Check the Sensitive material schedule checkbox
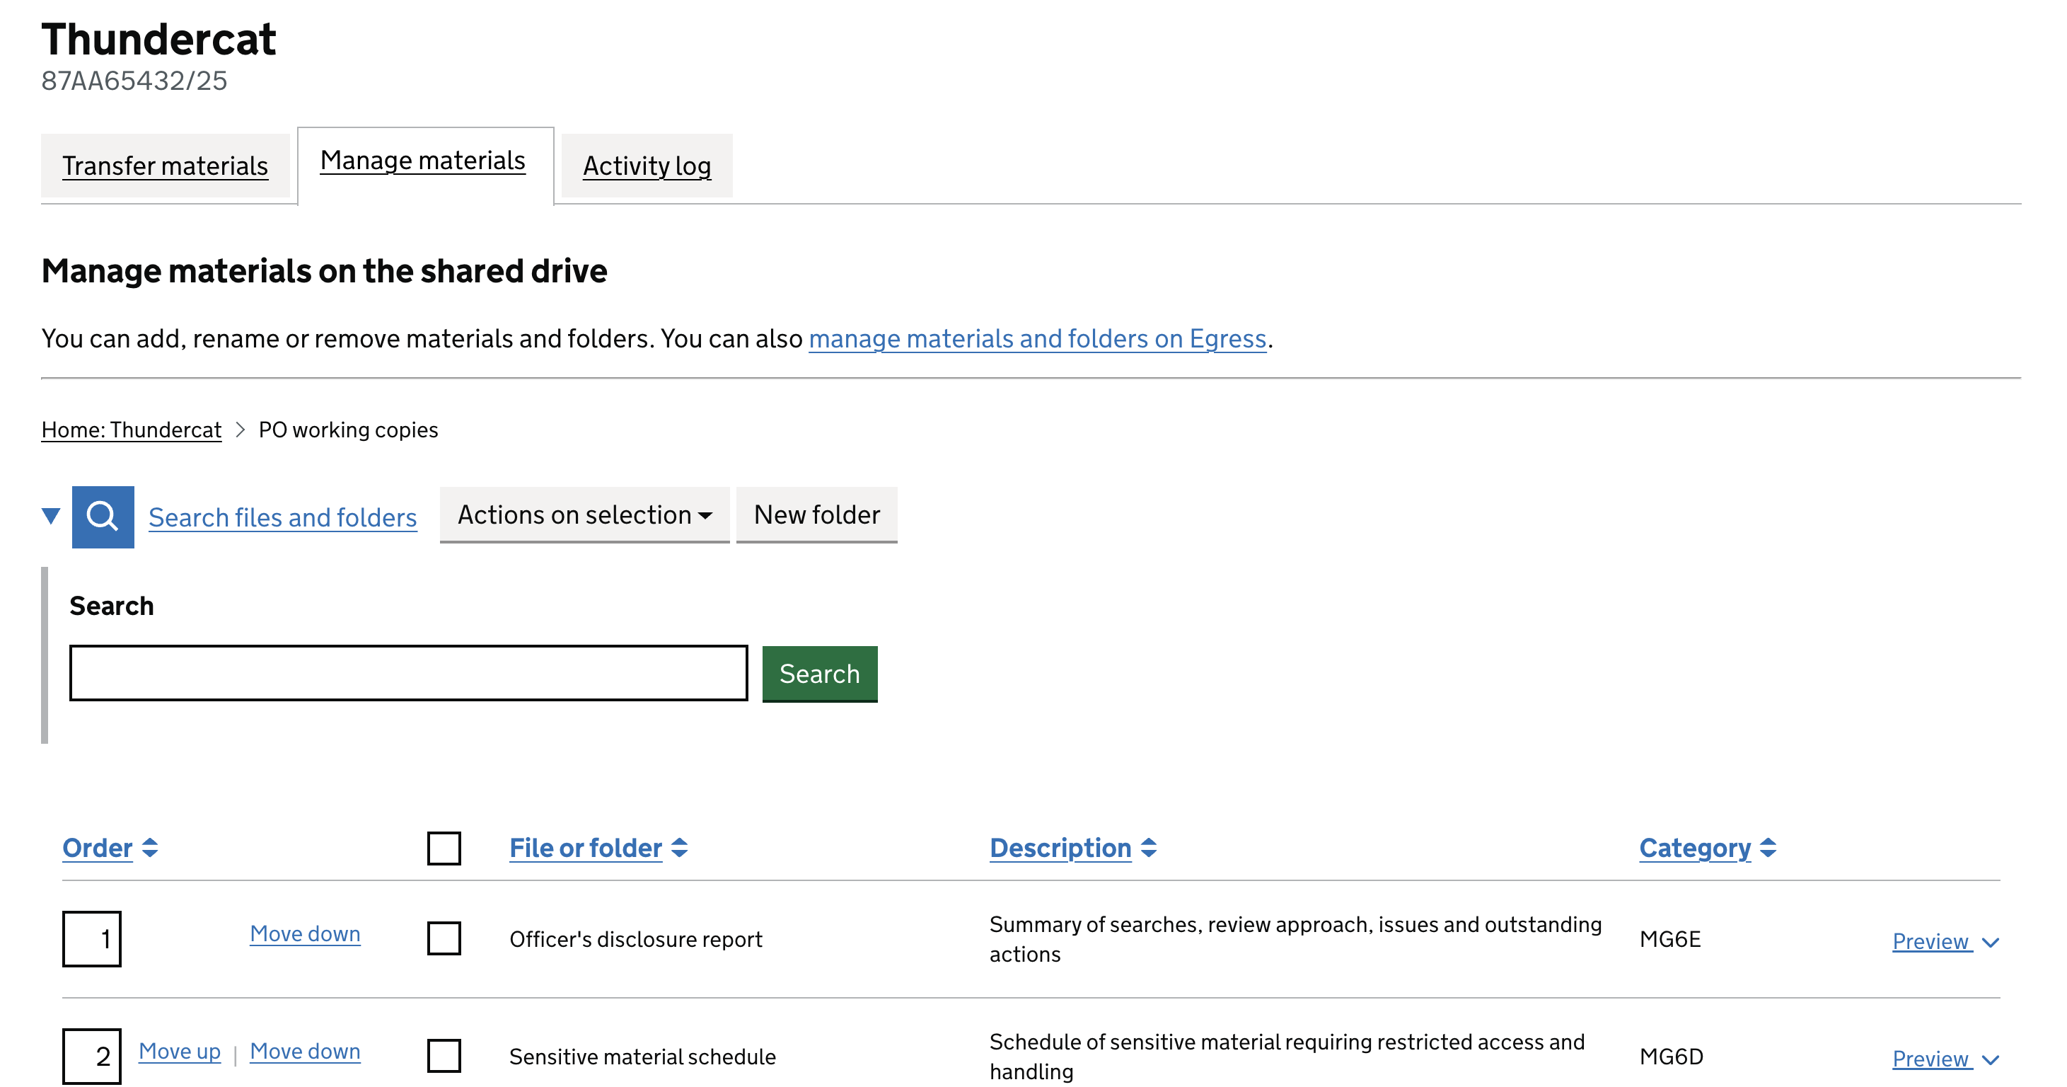2067x1087 pixels. click(444, 1056)
